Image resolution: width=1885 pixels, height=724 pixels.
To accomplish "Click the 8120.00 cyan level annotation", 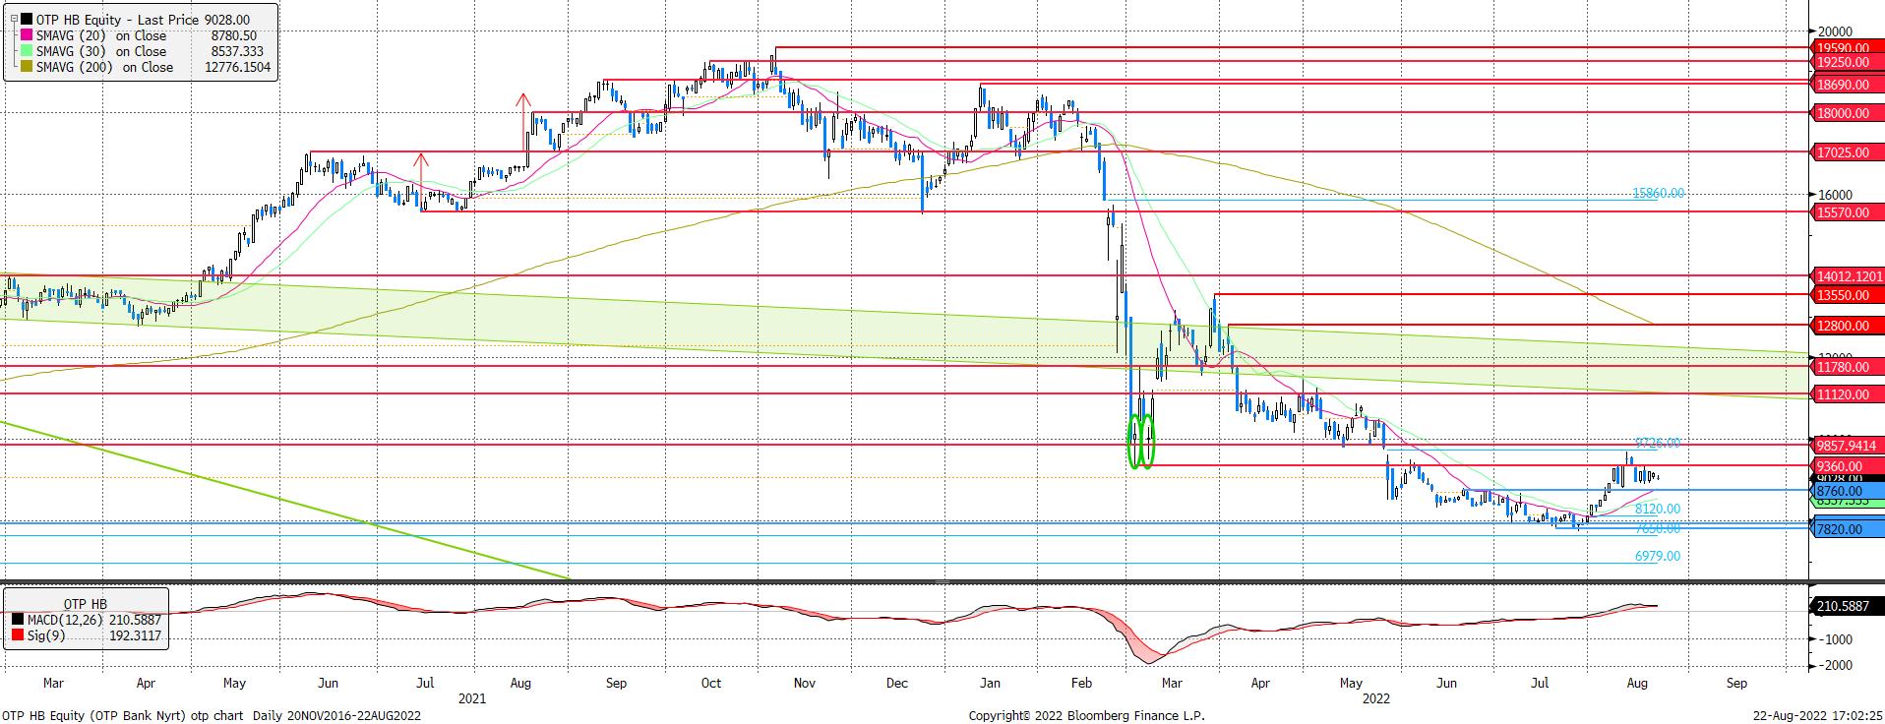I will point(1658,510).
